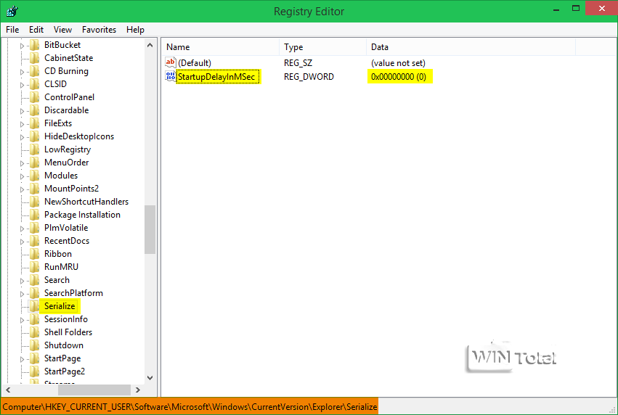Expand the SessionInfo key arrow

(22, 320)
